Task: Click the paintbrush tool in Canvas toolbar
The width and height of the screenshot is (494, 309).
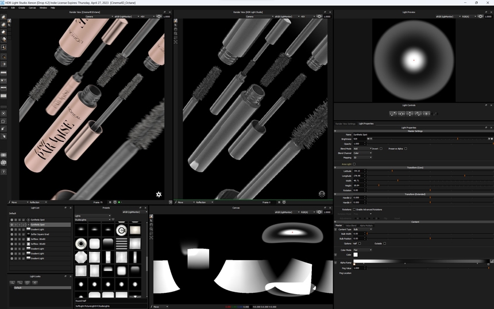Action: pos(151,217)
